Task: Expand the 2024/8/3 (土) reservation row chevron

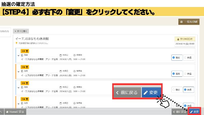Action: tap(18, 88)
